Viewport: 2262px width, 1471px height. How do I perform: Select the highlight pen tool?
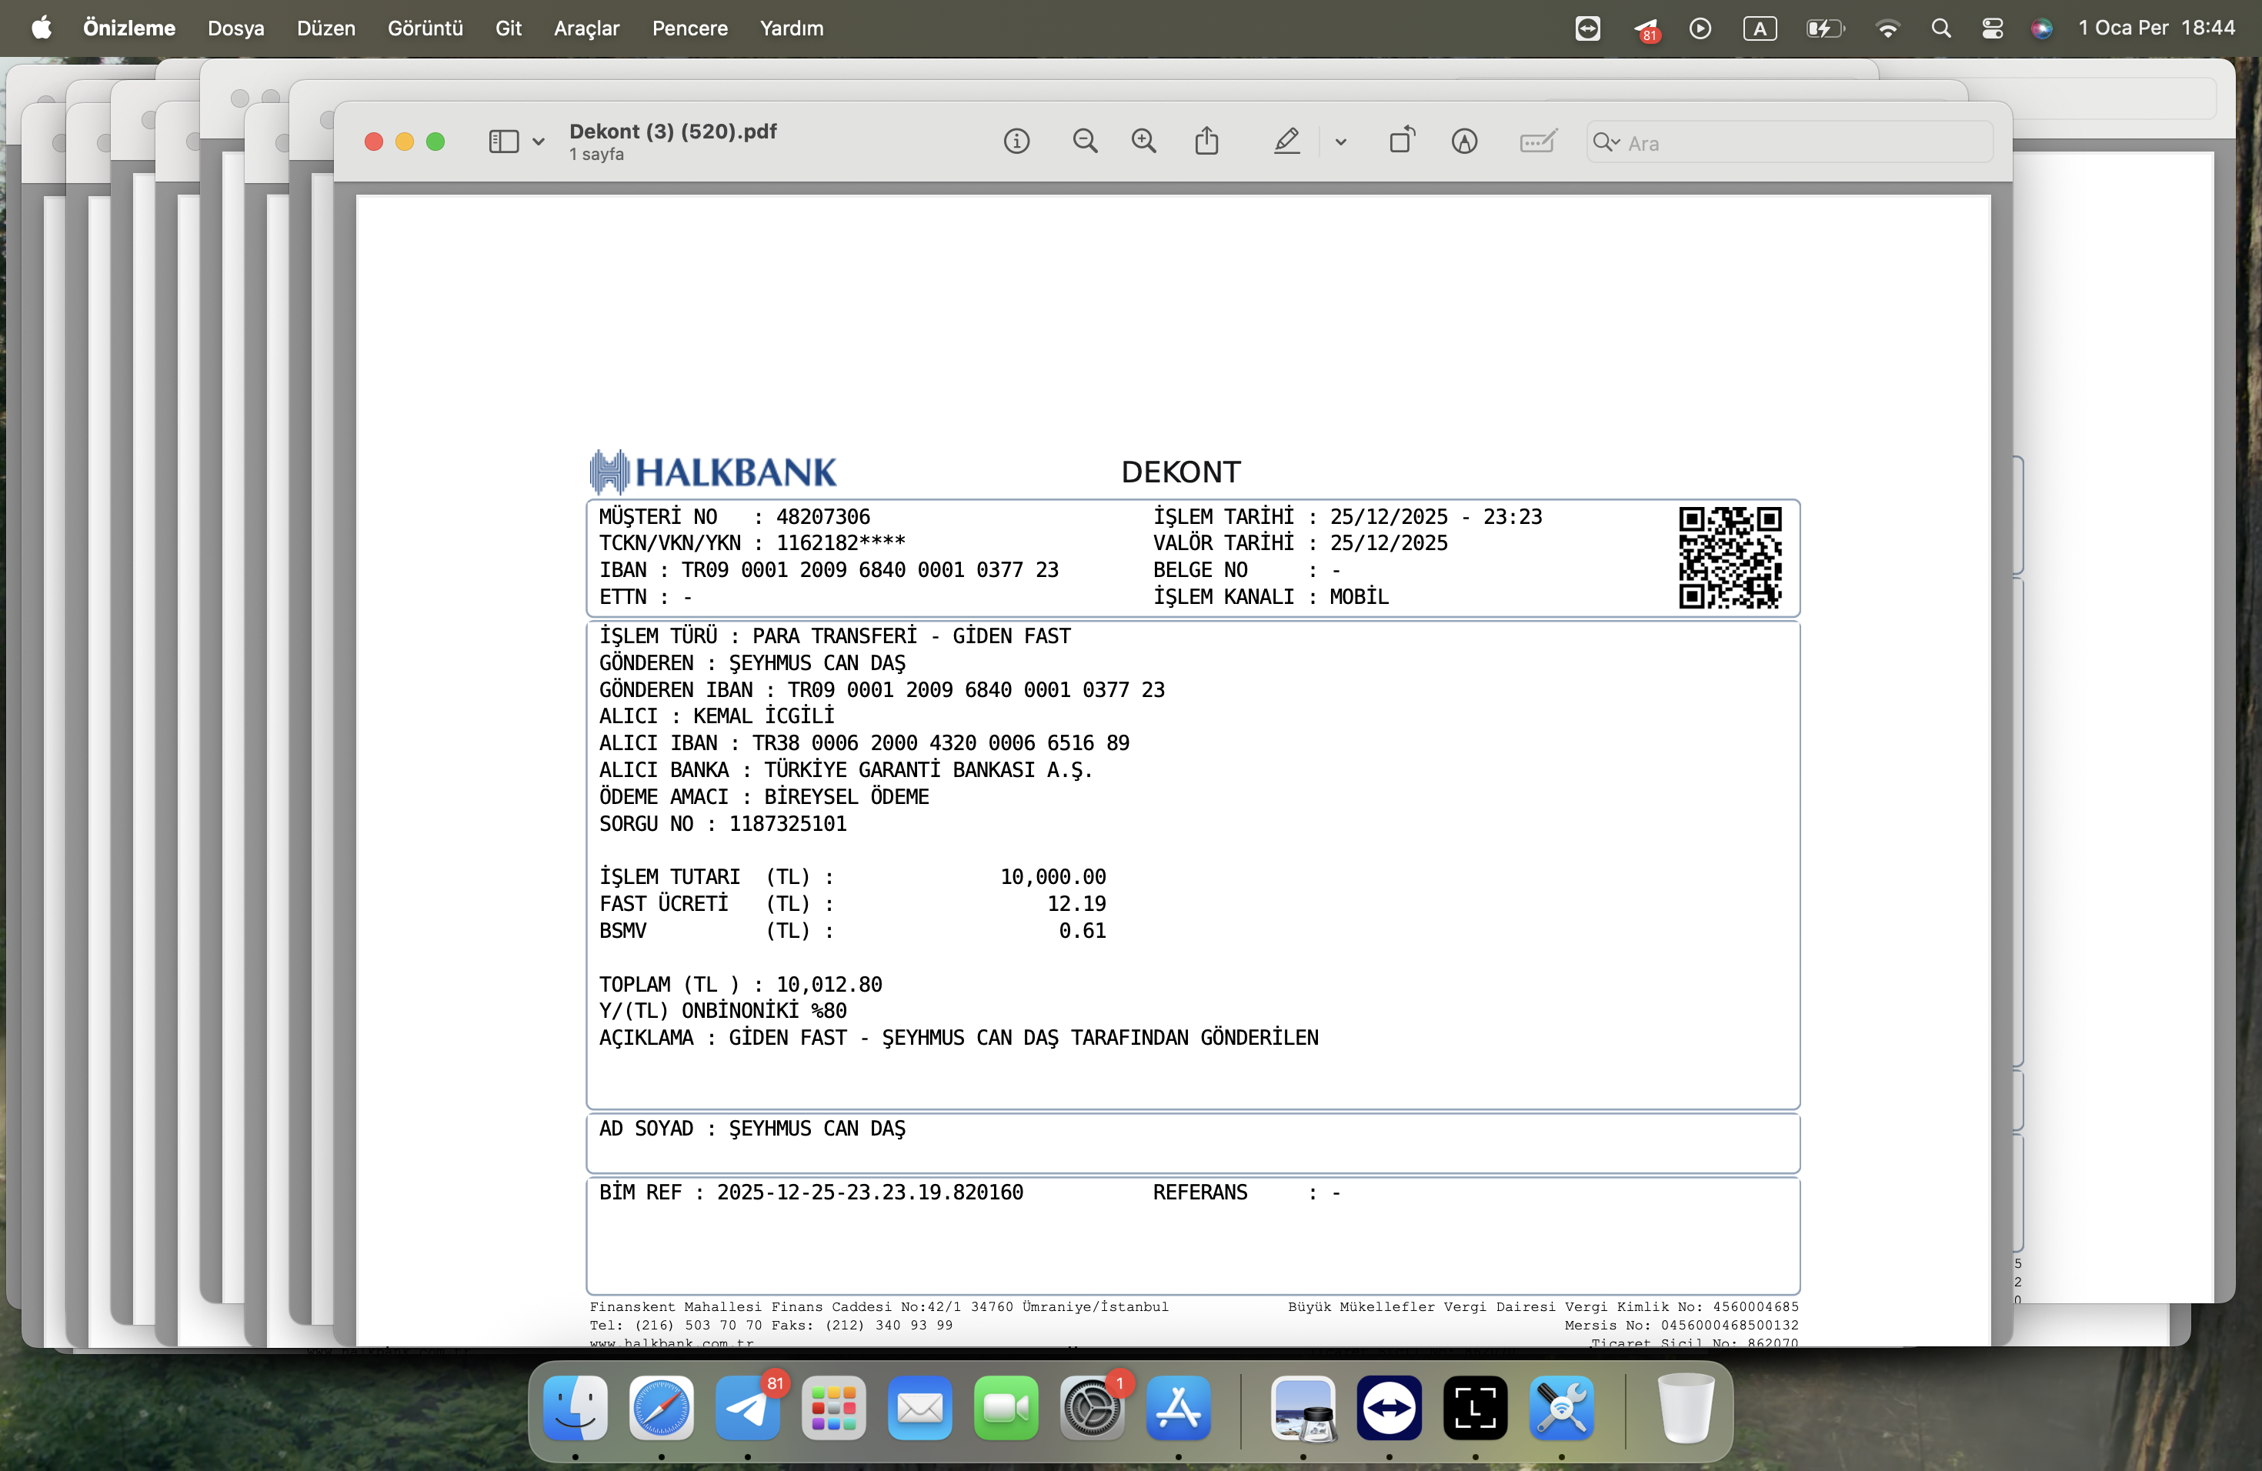pos(1286,142)
